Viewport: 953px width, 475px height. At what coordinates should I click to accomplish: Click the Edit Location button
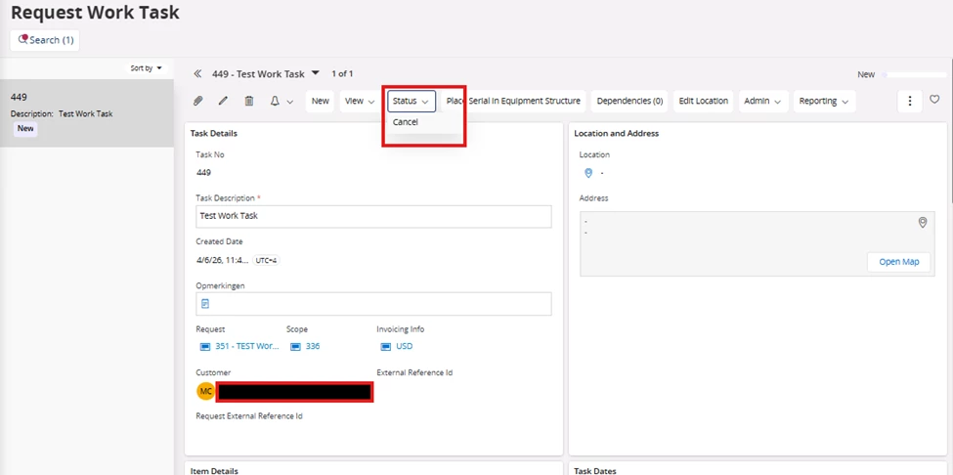click(703, 101)
